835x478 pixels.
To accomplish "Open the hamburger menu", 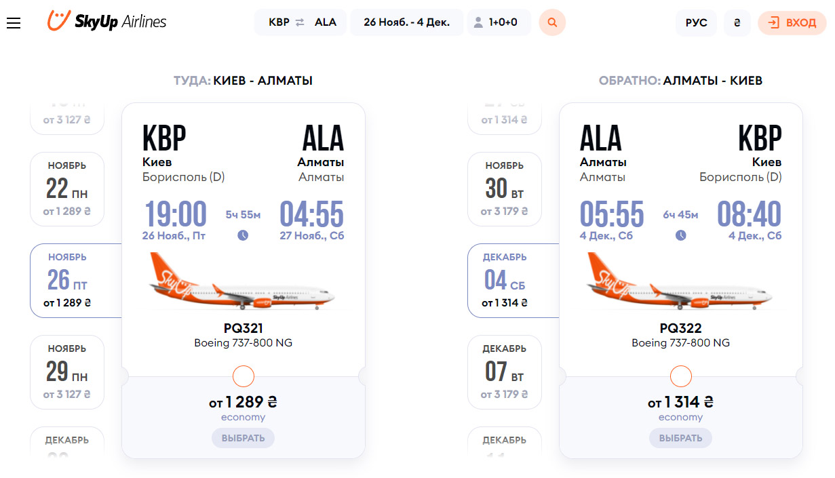I will [14, 23].
